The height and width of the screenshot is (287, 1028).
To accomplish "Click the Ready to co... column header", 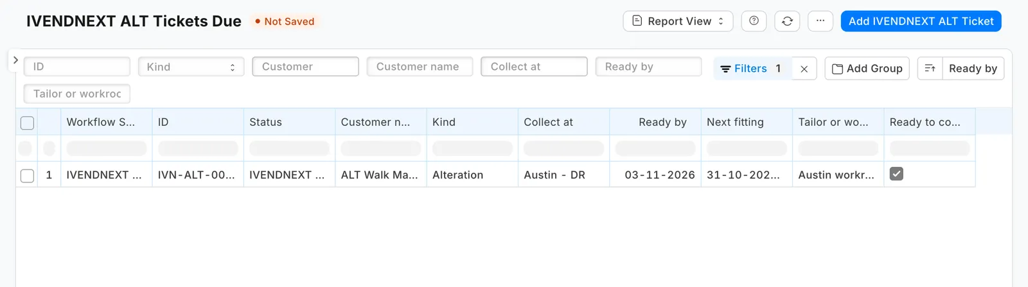I will pos(930,122).
